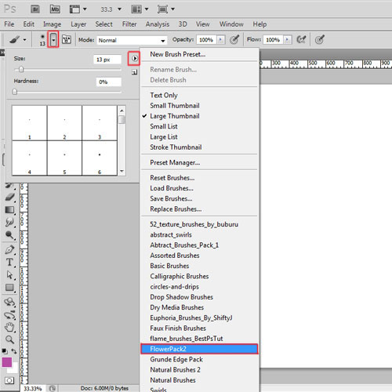The width and height of the screenshot is (392, 392).
Task: Open the Window menu
Action: (x=231, y=24)
